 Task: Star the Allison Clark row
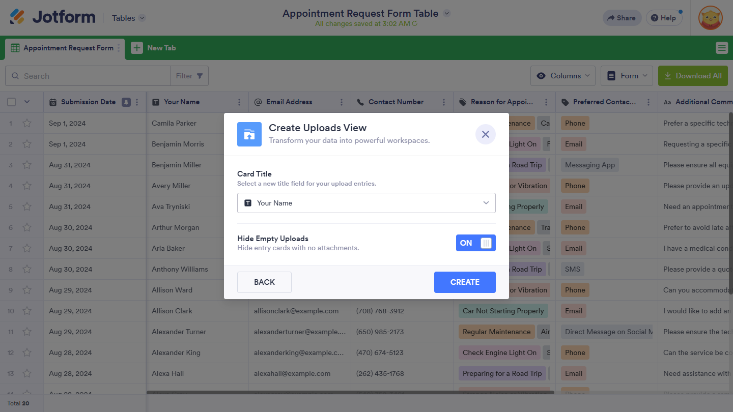[27, 311]
